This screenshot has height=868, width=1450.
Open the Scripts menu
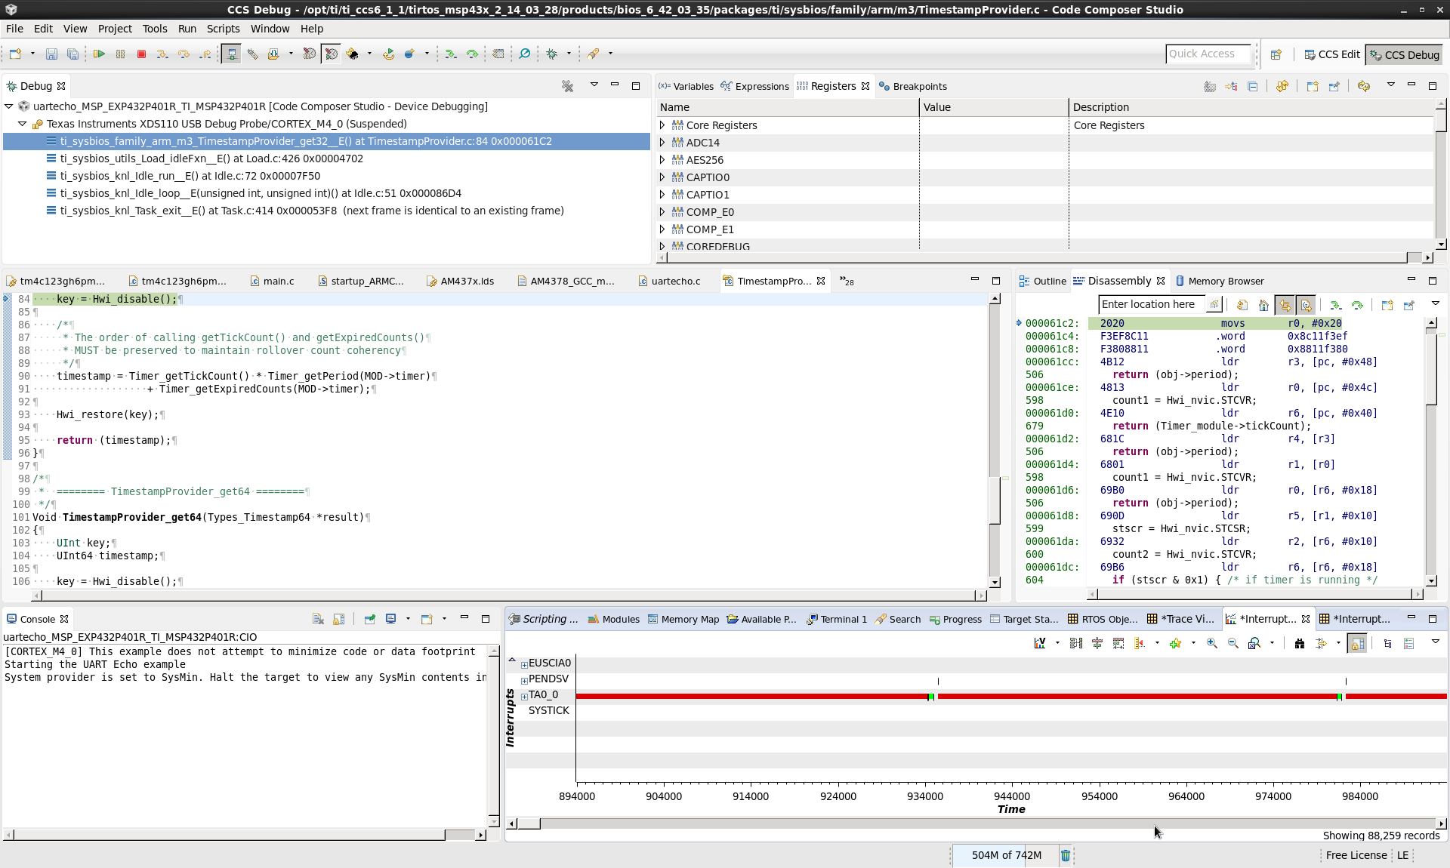pos(223,29)
